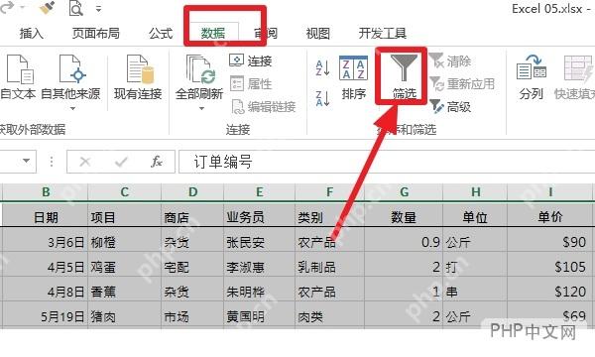595x357 pixels.
Task: Select column G header
Action: pyautogui.click(x=404, y=192)
